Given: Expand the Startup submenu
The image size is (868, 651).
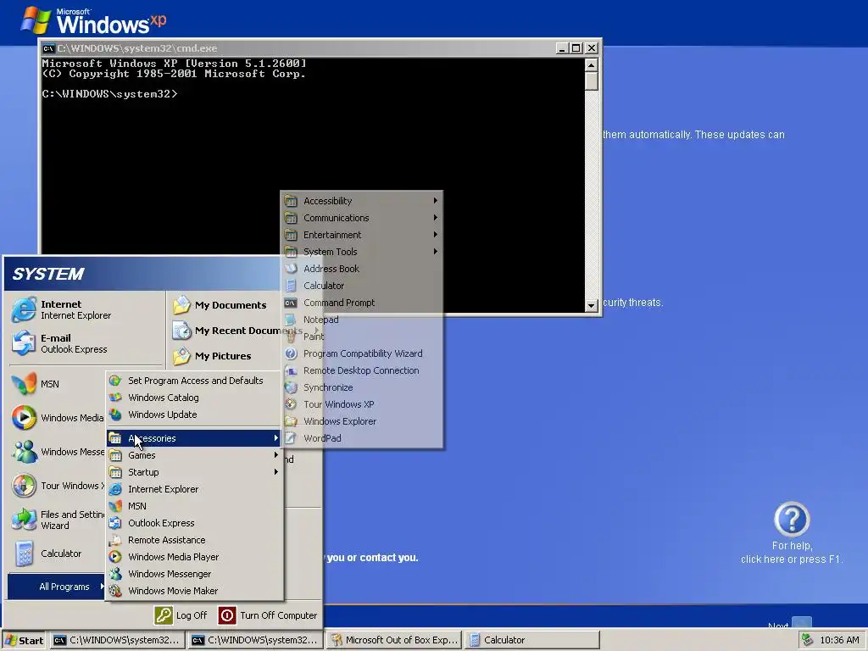Looking at the screenshot, I should 194,472.
